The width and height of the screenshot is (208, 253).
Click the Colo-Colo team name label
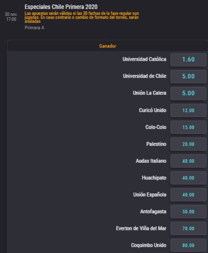(156, 127)
